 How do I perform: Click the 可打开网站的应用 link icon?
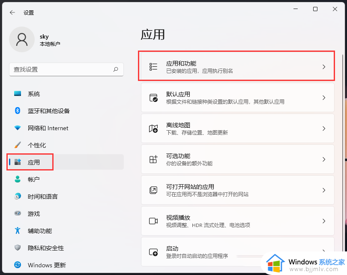coord(153,190)
